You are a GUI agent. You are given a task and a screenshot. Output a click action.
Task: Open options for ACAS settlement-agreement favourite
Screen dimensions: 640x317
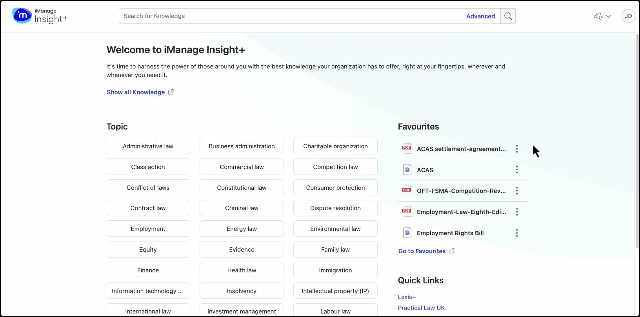click(517, 149)
